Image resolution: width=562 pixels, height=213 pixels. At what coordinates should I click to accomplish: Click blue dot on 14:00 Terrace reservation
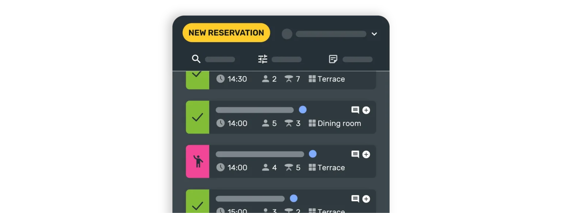coord(312,154)
